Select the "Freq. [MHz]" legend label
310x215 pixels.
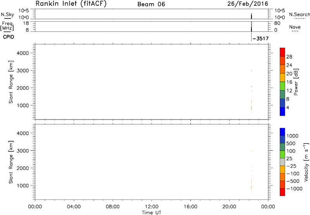point(7,26)
